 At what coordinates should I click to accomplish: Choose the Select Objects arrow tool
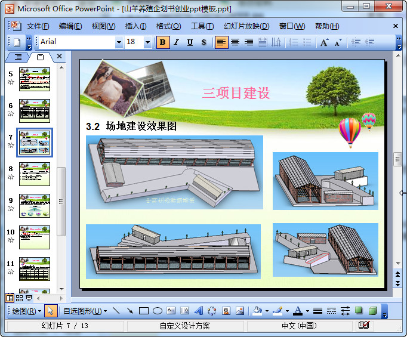click(51, 311)
